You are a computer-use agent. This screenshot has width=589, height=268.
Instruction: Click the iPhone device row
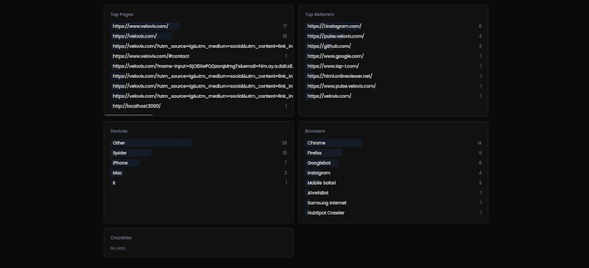tap(199, 163)
